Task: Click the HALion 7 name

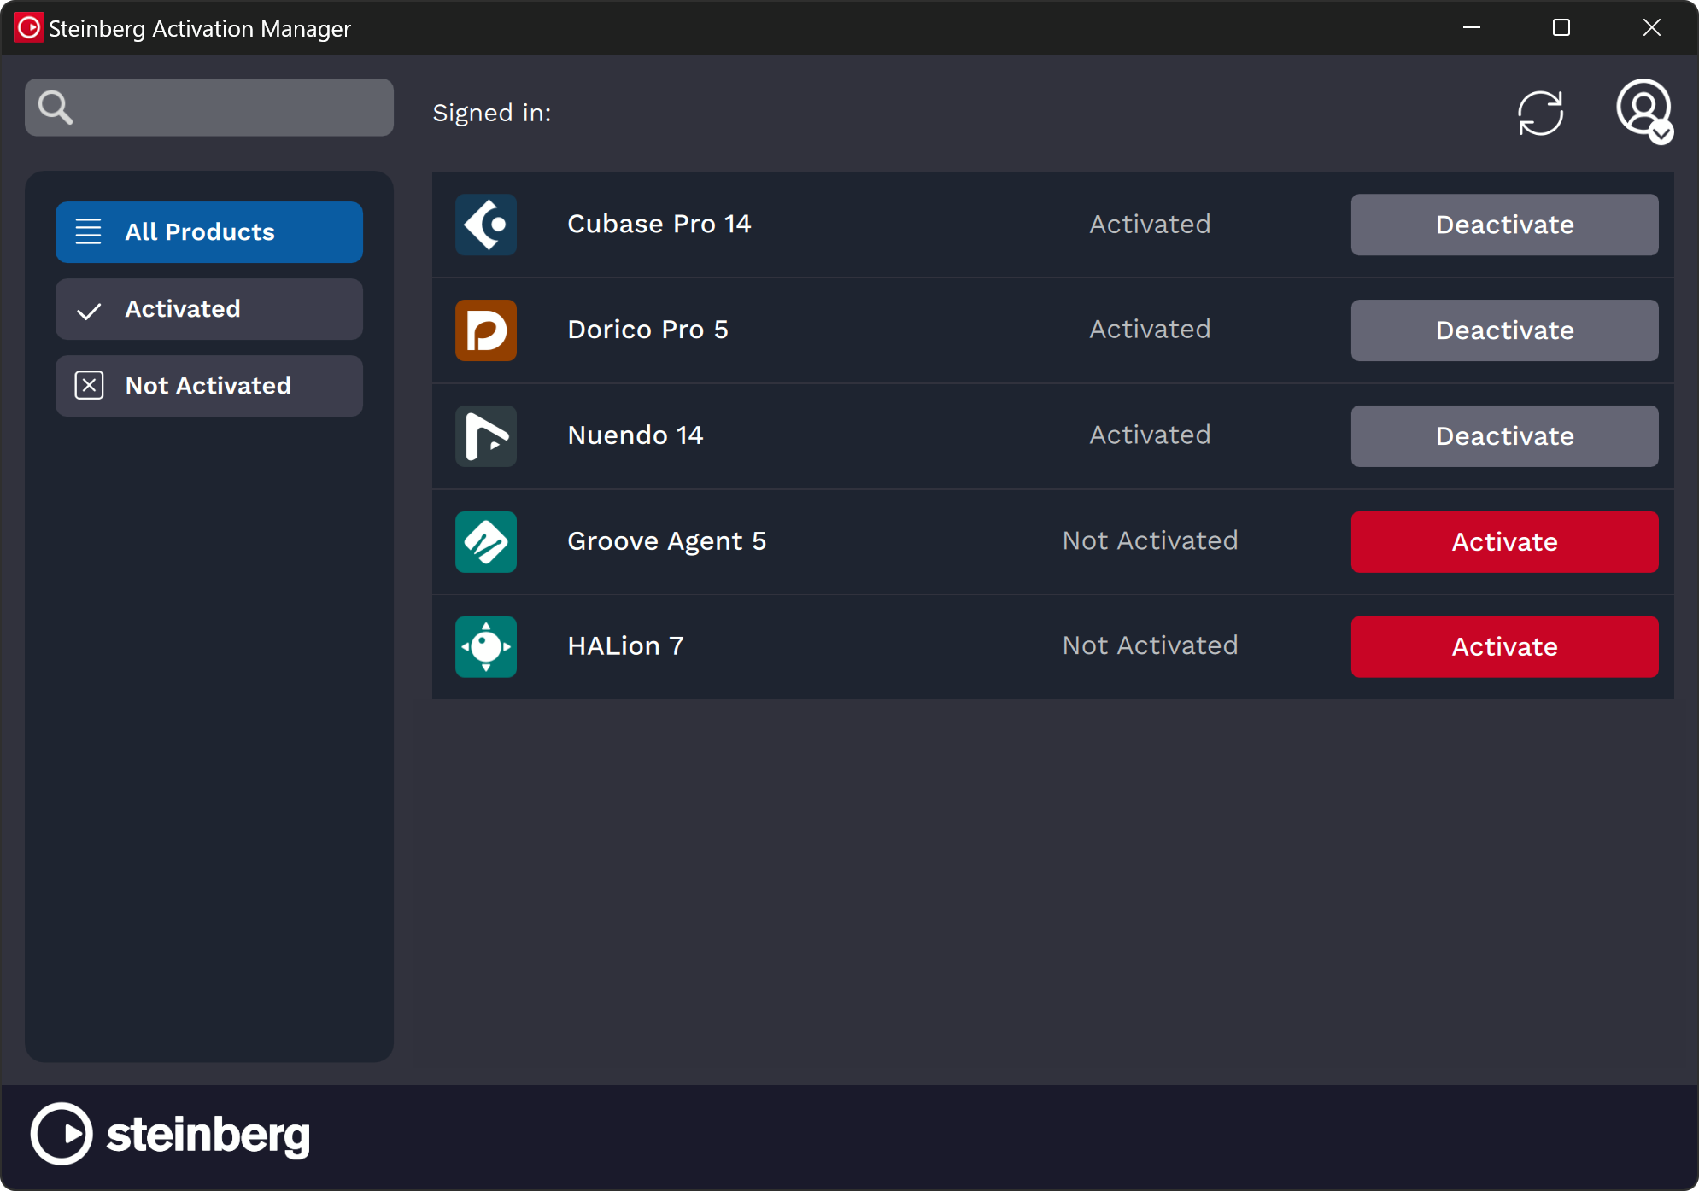Action: coord(626,646)
